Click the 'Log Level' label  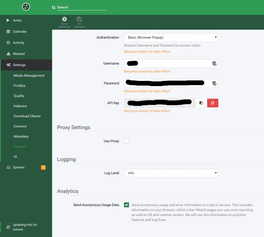(112, 173)
